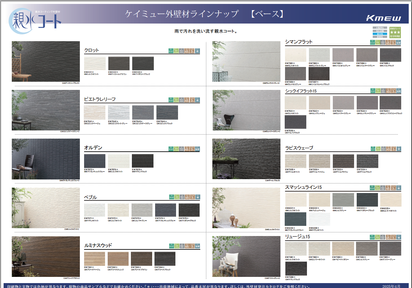
Task: Click the two-star badge in the ピエトラレリーフ row
Action: (x=176, y=100)
